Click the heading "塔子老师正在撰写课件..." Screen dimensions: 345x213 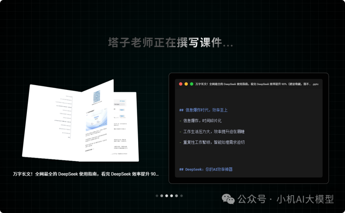(x=171, y=42)
